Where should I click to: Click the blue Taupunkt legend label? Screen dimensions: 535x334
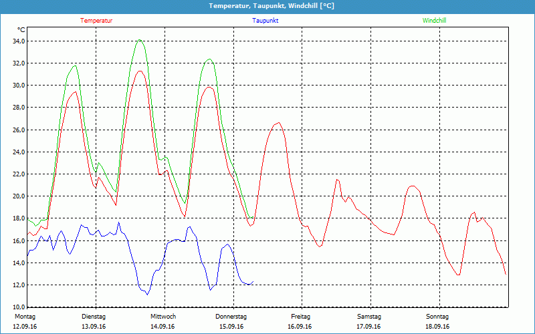265,21
